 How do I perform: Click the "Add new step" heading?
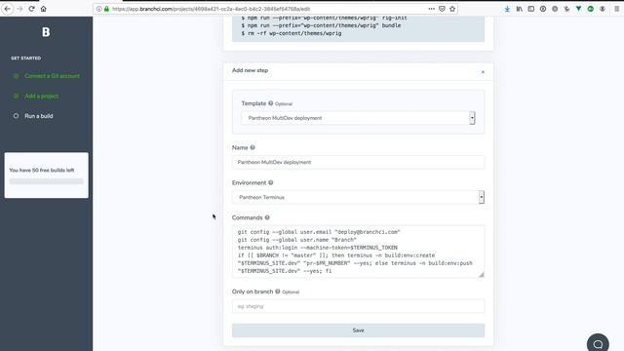point(250,70)
